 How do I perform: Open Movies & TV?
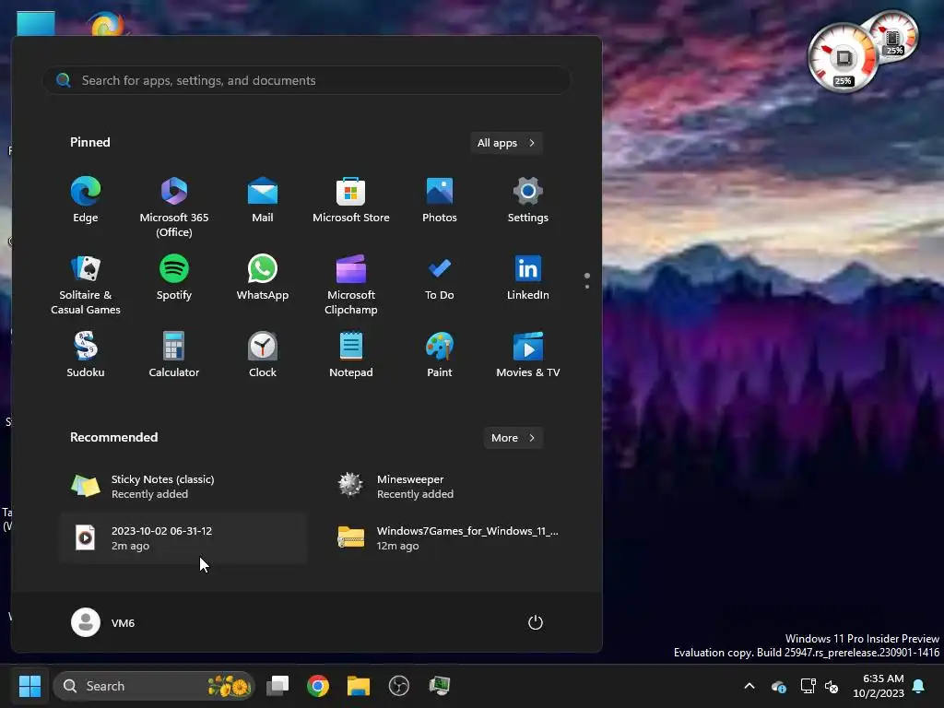click(528, 355)
